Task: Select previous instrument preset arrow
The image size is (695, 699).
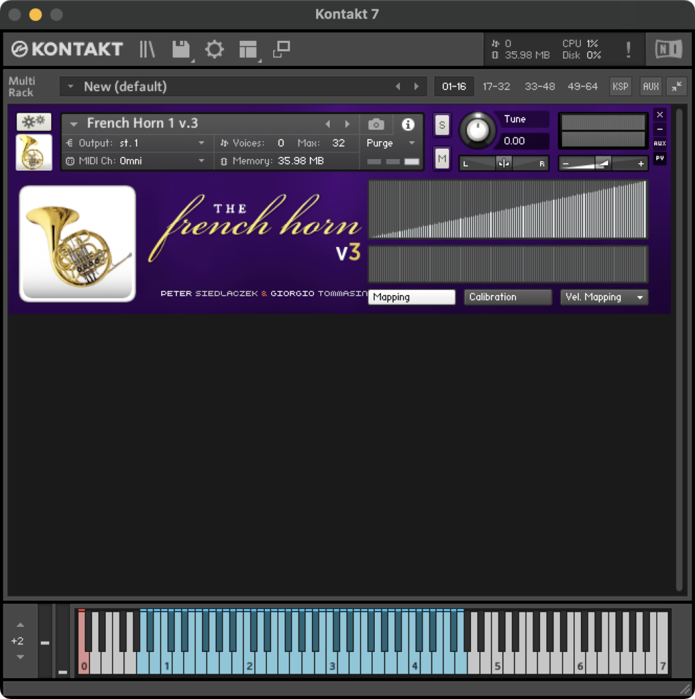Action: [x=328, y=124]
